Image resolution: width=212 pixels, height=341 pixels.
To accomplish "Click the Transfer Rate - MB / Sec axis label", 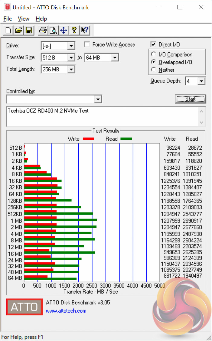I will 91,292.
